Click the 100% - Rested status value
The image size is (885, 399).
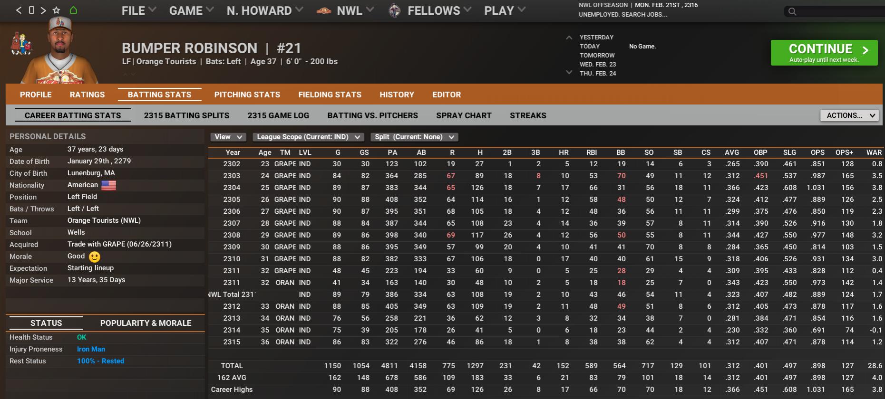click(x=100, y=361)
